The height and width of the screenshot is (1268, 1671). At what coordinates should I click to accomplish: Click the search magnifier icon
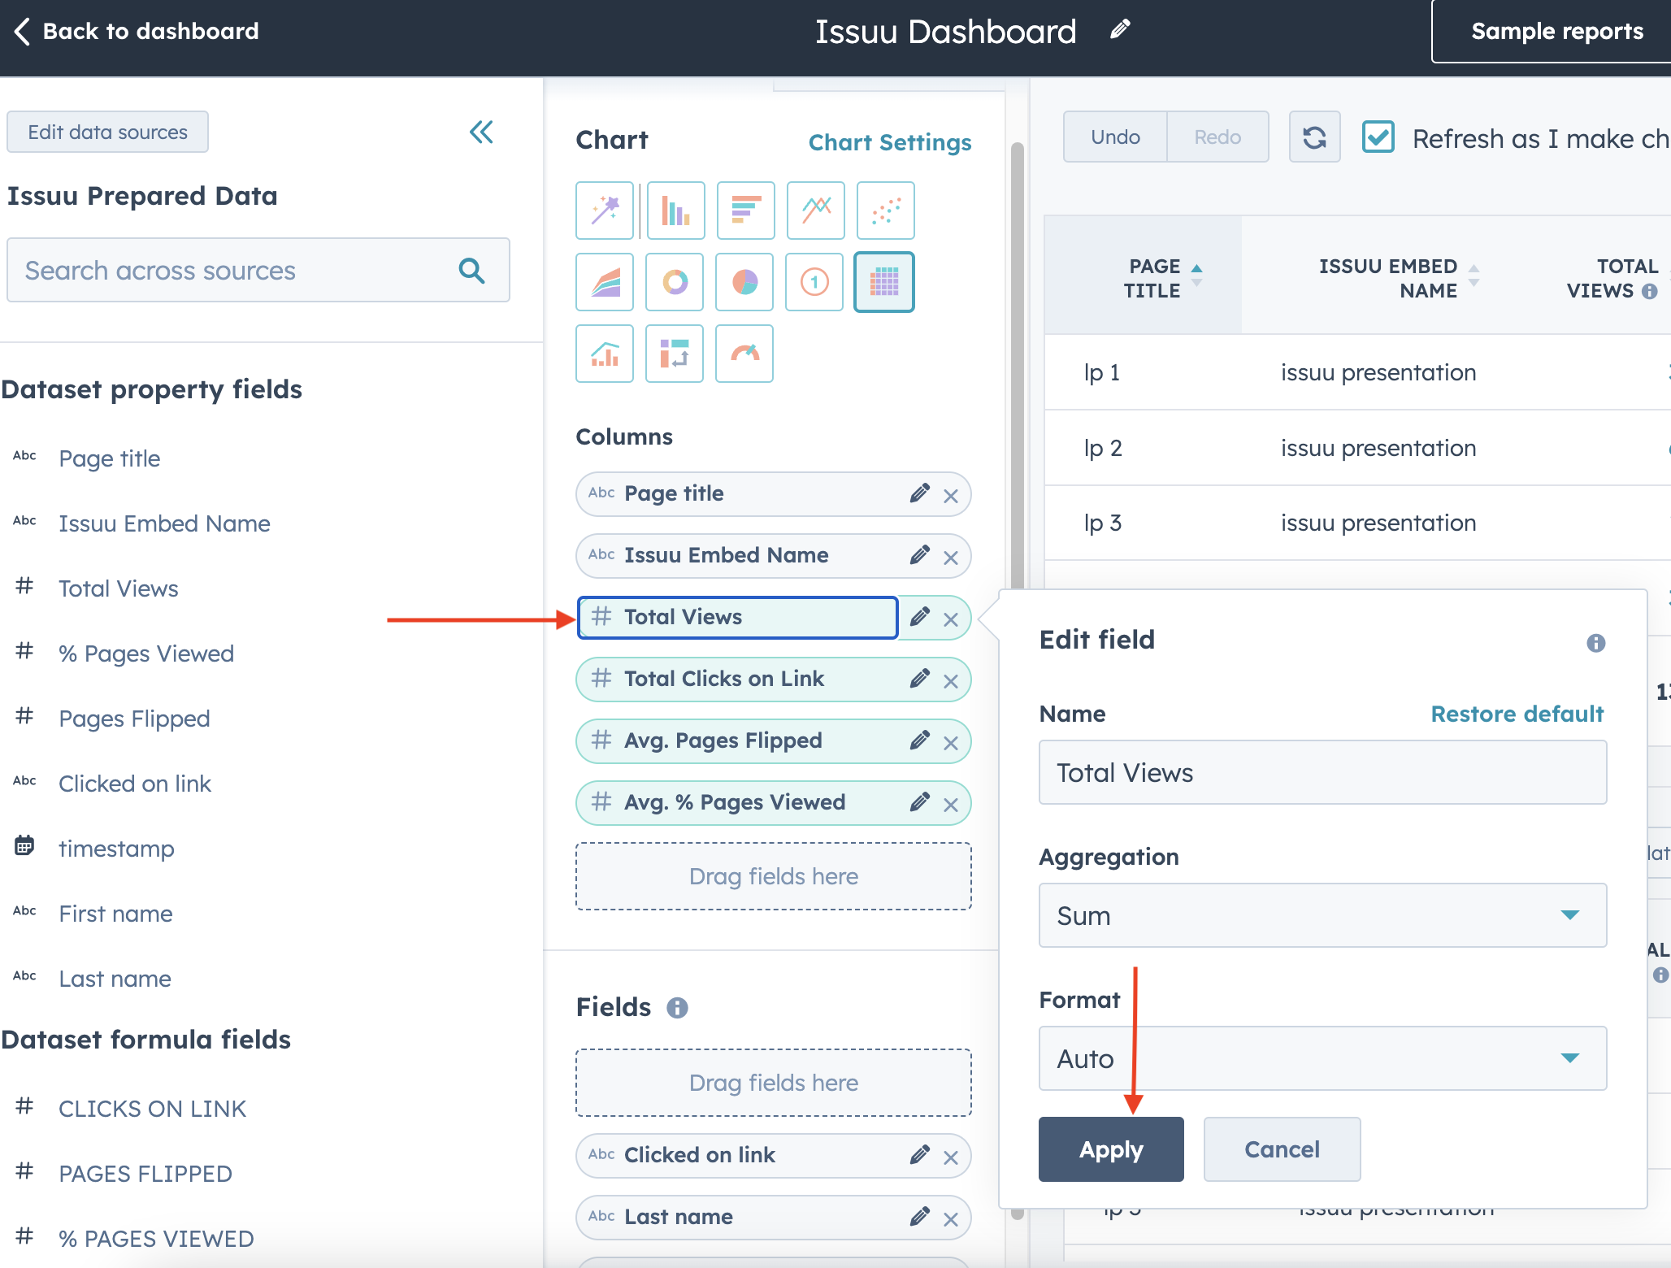471,271
